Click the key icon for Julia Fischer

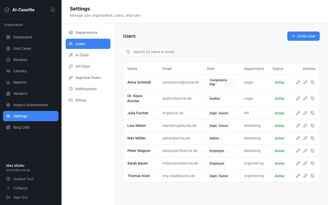pyautogui.click(x=305, y=113)
